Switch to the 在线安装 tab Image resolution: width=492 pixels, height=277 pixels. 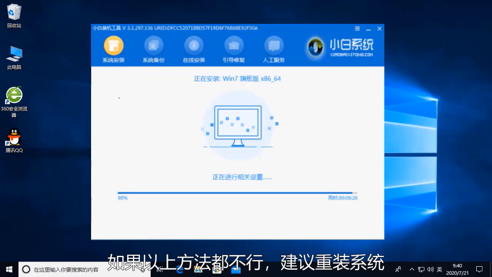pyautogui.click(x=193, y=50)
